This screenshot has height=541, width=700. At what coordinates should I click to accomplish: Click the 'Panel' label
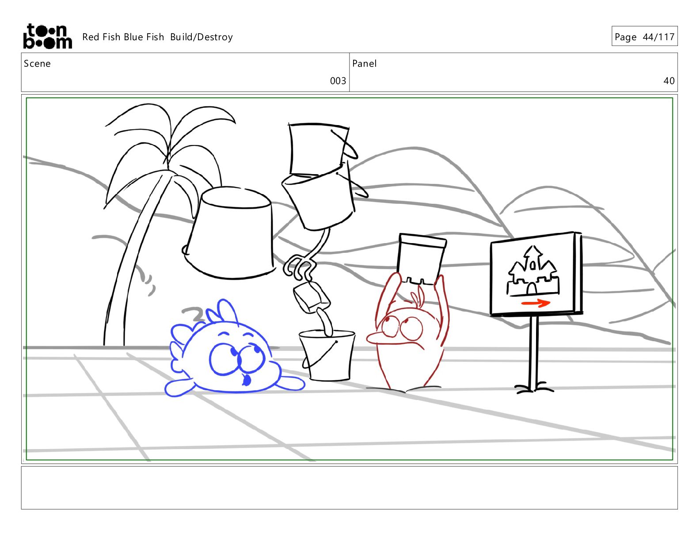tap(365, 64)
